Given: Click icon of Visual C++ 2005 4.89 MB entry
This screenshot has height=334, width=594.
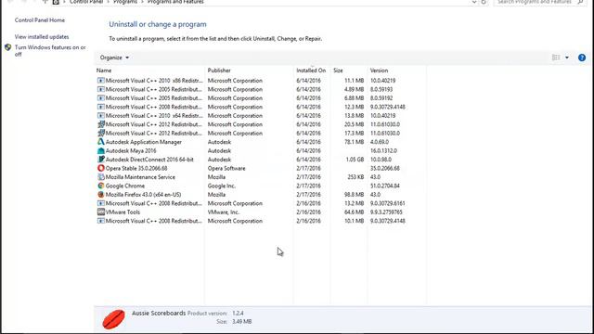Looking at the screenshot, I should [101, 89].
